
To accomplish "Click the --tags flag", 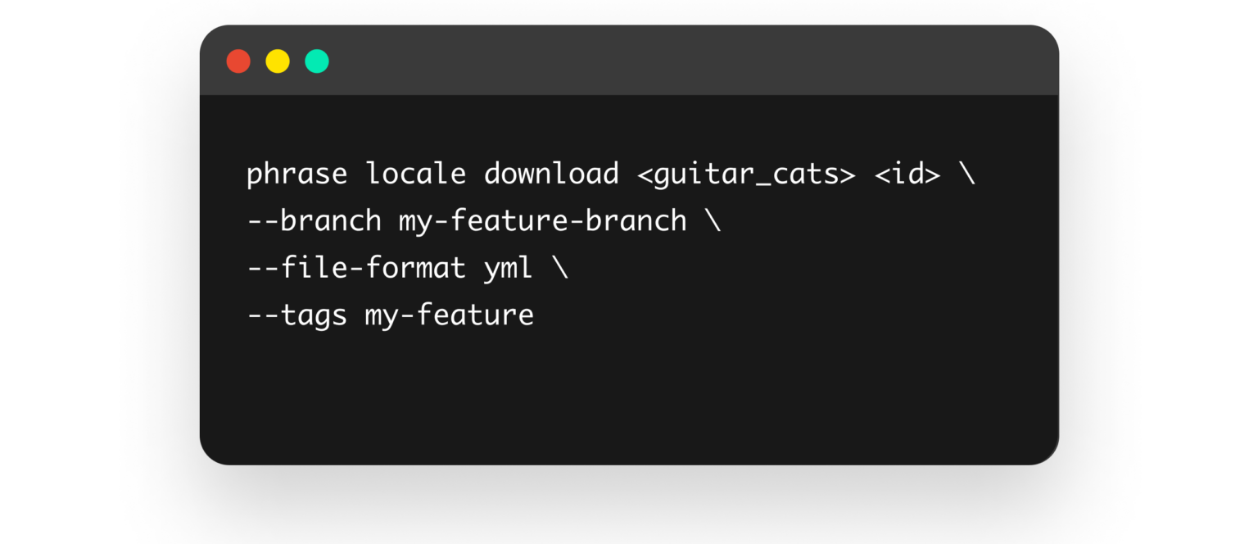I will coord(296,315).
